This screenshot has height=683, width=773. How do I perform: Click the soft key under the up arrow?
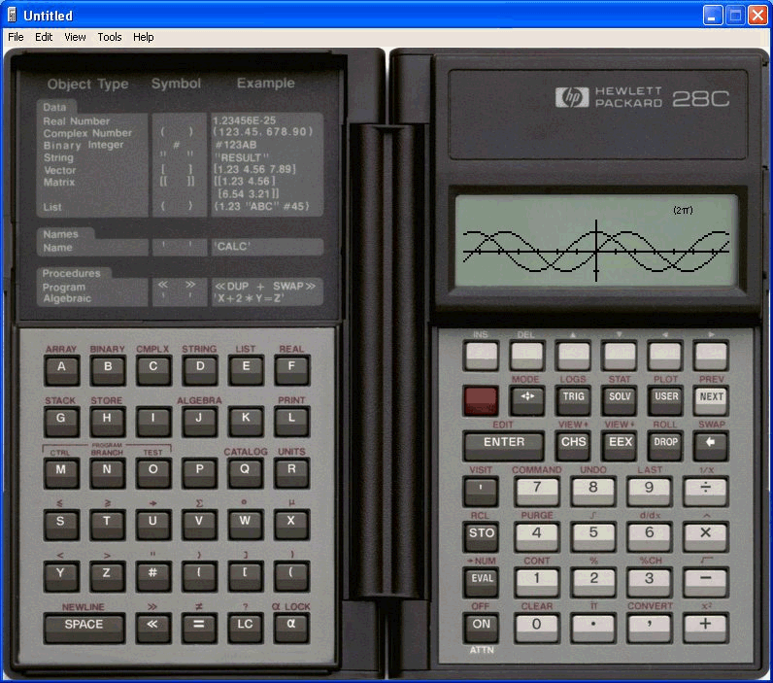point(573,355)
